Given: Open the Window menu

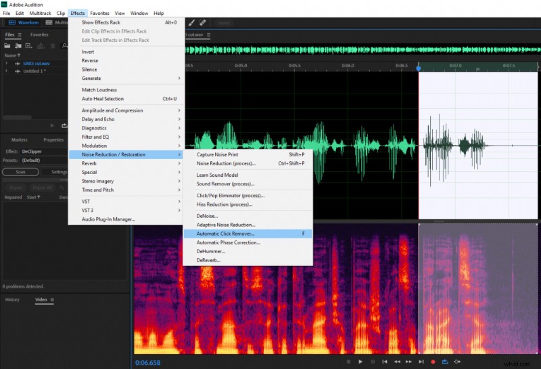Looking at the screenshot, I should (139, 13).
